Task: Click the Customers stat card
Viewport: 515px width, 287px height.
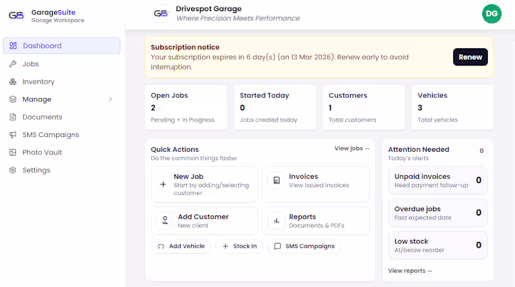Action: (364, 107)
